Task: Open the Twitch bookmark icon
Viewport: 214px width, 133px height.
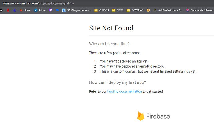Action: pyautogui.click(x=51, y=10)
